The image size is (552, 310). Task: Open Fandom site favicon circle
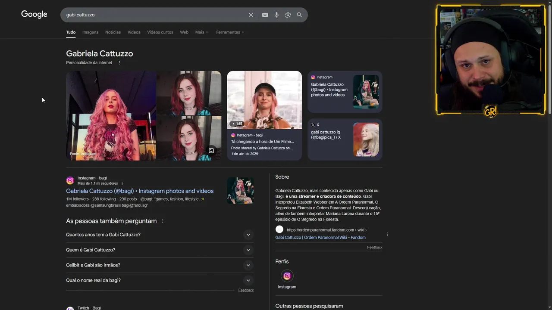point(279,229)
